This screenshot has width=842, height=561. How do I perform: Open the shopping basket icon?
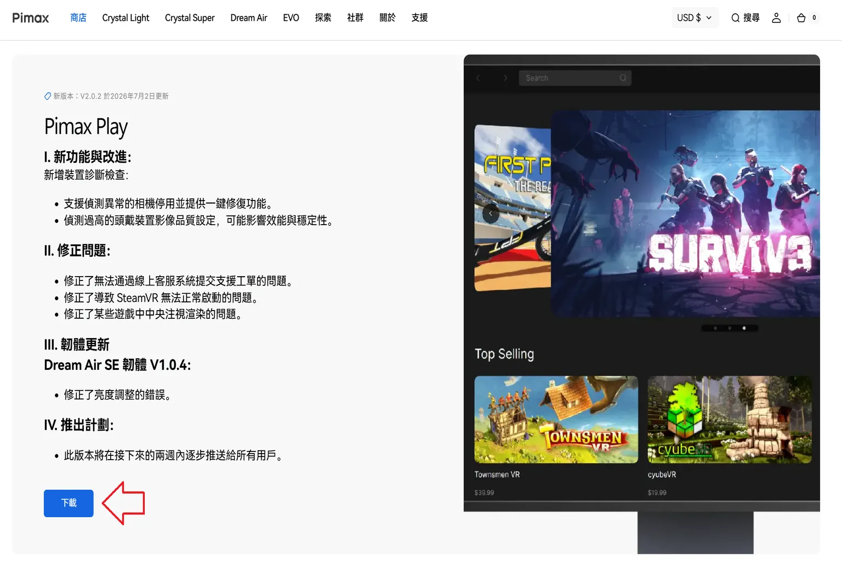point(801,18)
